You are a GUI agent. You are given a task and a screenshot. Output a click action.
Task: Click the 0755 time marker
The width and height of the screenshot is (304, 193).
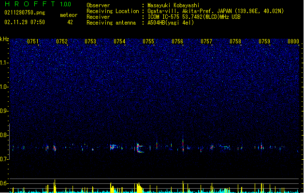pos(148,41)
